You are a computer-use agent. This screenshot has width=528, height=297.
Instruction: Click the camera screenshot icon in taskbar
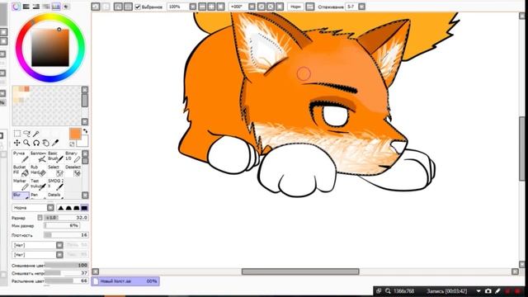(488, 291)
